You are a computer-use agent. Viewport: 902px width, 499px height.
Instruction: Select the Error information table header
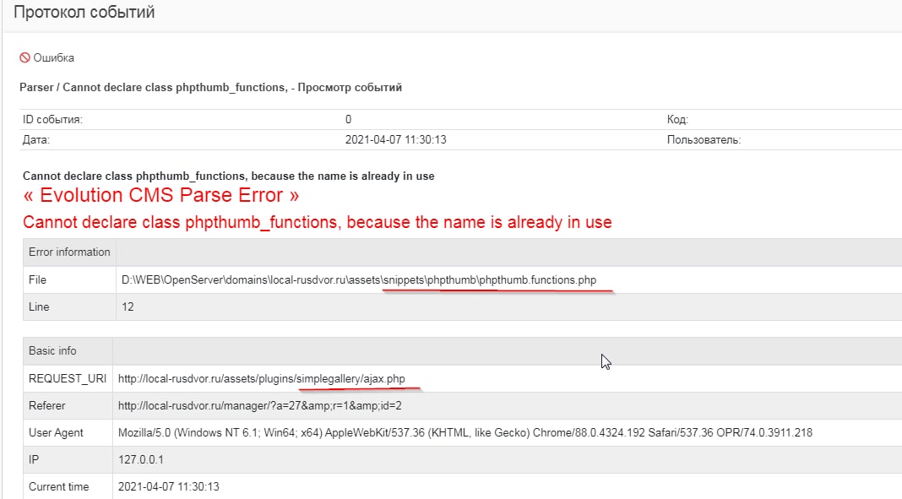[x=69, y=252]
